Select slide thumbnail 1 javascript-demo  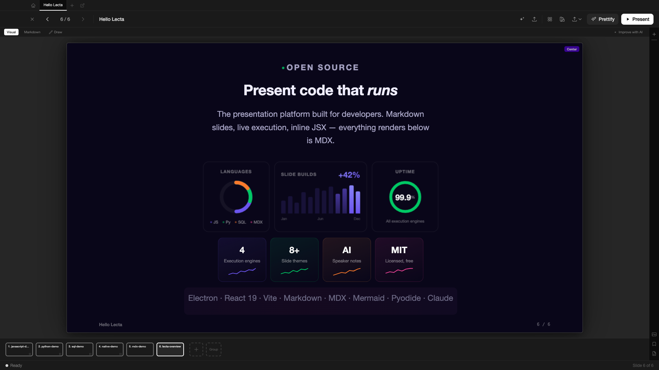coord(19,349)
